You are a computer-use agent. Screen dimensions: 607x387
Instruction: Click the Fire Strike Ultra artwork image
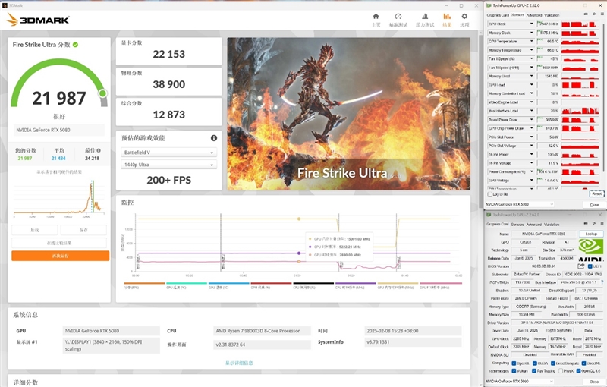coord(348,114)
